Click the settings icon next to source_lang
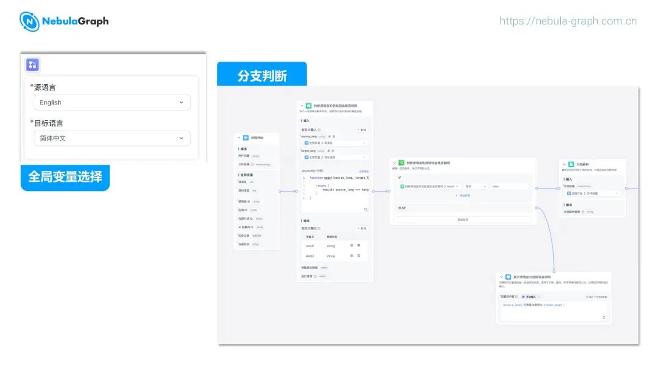The width and height of the screenshot is (660, 371). [x=329, y=137]
